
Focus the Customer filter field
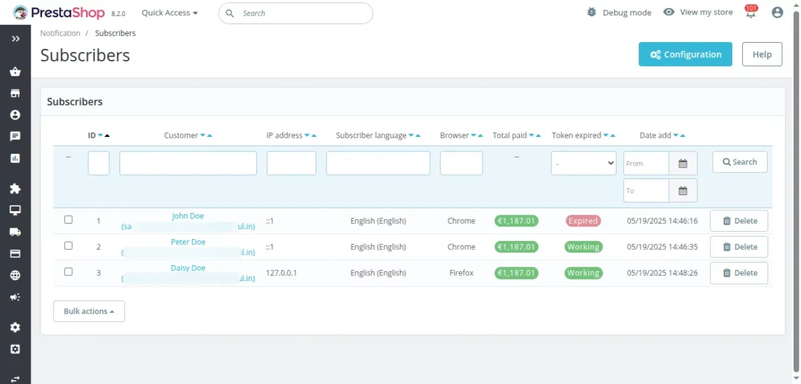[188, 163]
